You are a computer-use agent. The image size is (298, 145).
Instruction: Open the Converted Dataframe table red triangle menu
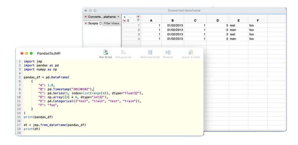[x=86, y=17]
